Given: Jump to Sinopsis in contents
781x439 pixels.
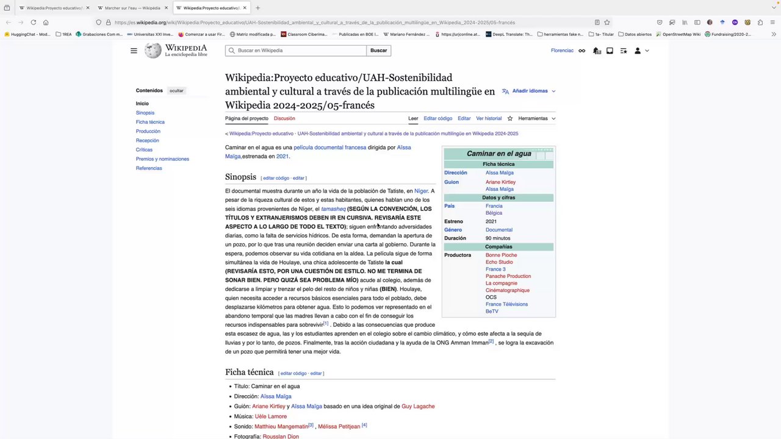Looking at the screenshot, I should coord(145,113).
